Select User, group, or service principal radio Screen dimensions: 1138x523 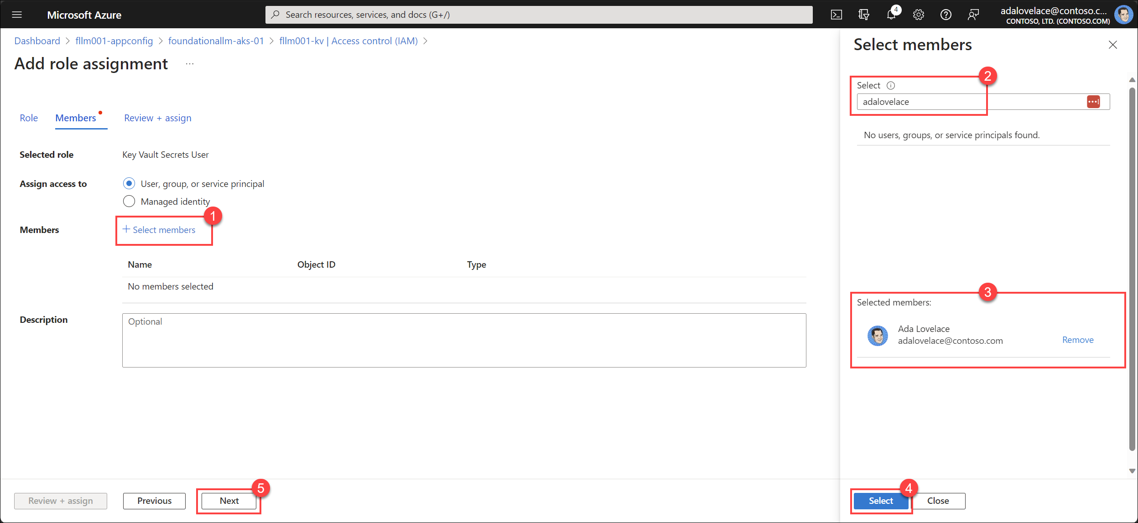(129, 183)
